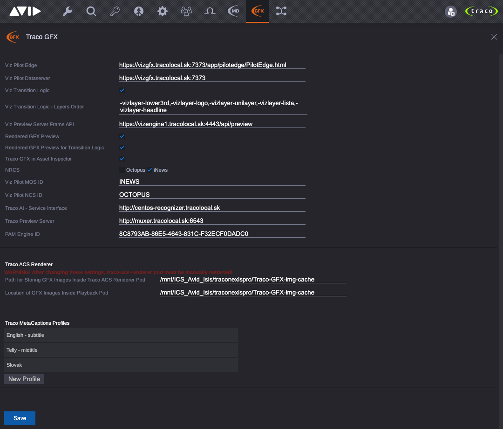This screenshot has width=503, height=429.
Task: Close the Traco GFX panel
Action: (x=494, y=37)
